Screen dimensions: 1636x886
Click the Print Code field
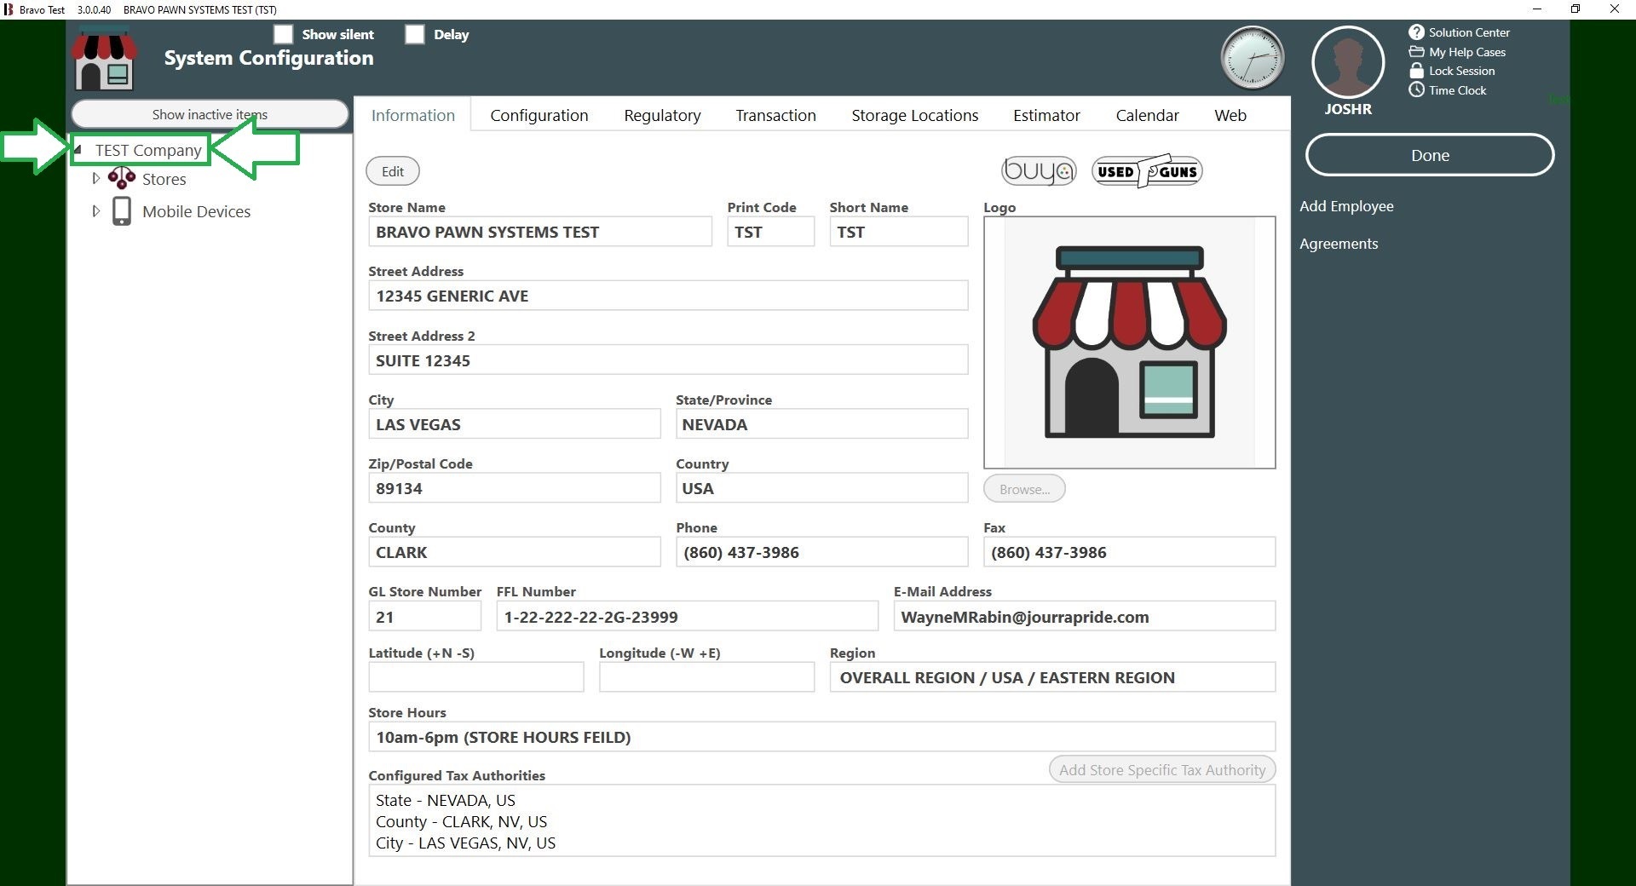(770, 232)
